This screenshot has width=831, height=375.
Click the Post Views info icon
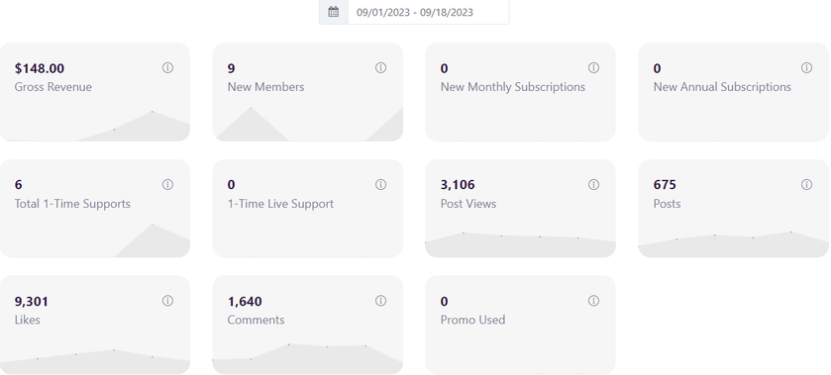593,184
